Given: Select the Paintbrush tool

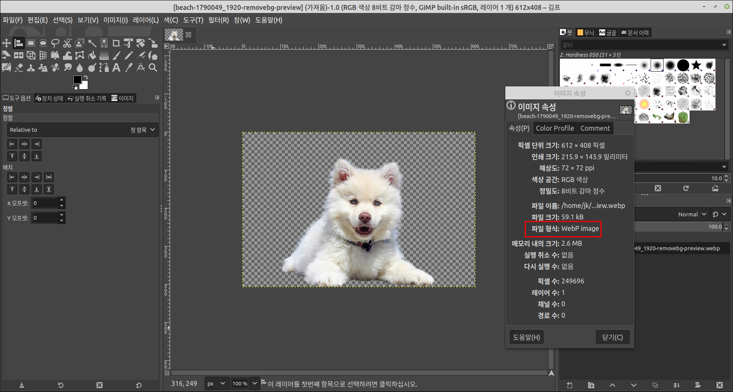Looking at the screenshot, I should [x=116, y=55].
